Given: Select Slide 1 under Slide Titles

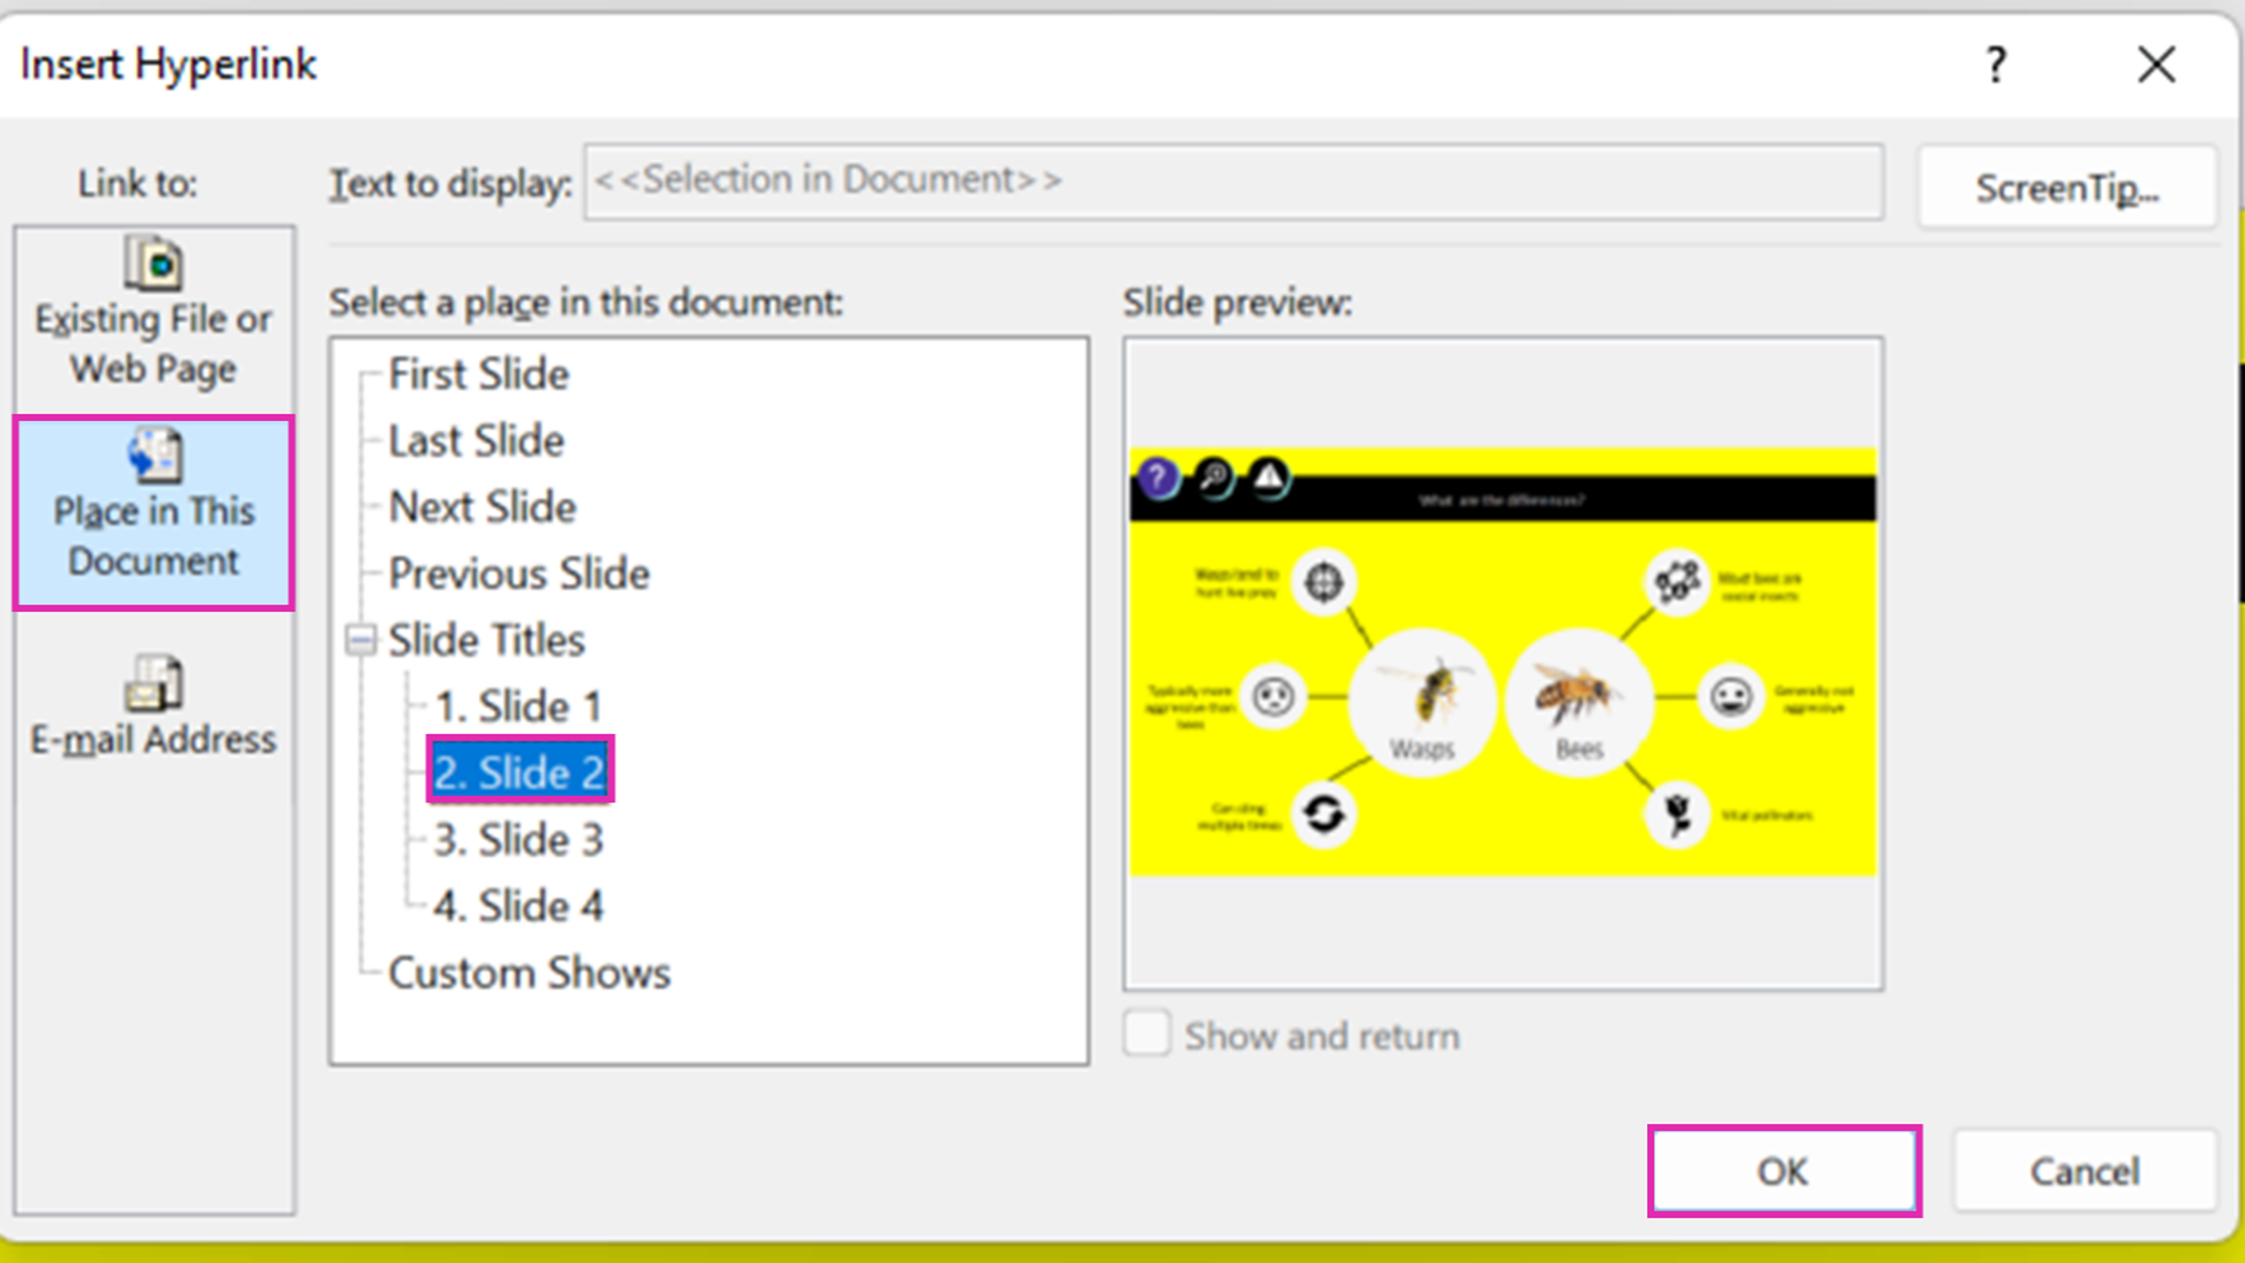Looking at the screenshot, I should point(518,706).
